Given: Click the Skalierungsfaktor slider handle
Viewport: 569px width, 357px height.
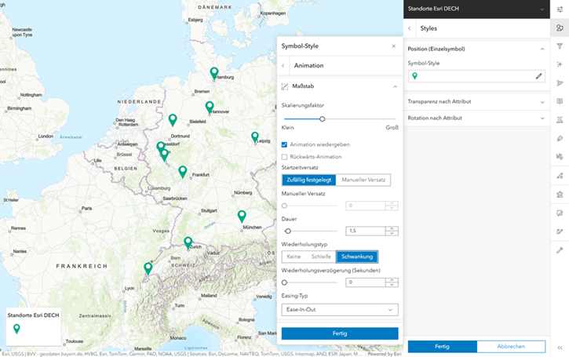Looking at the screenshot, I should [323, 119].
